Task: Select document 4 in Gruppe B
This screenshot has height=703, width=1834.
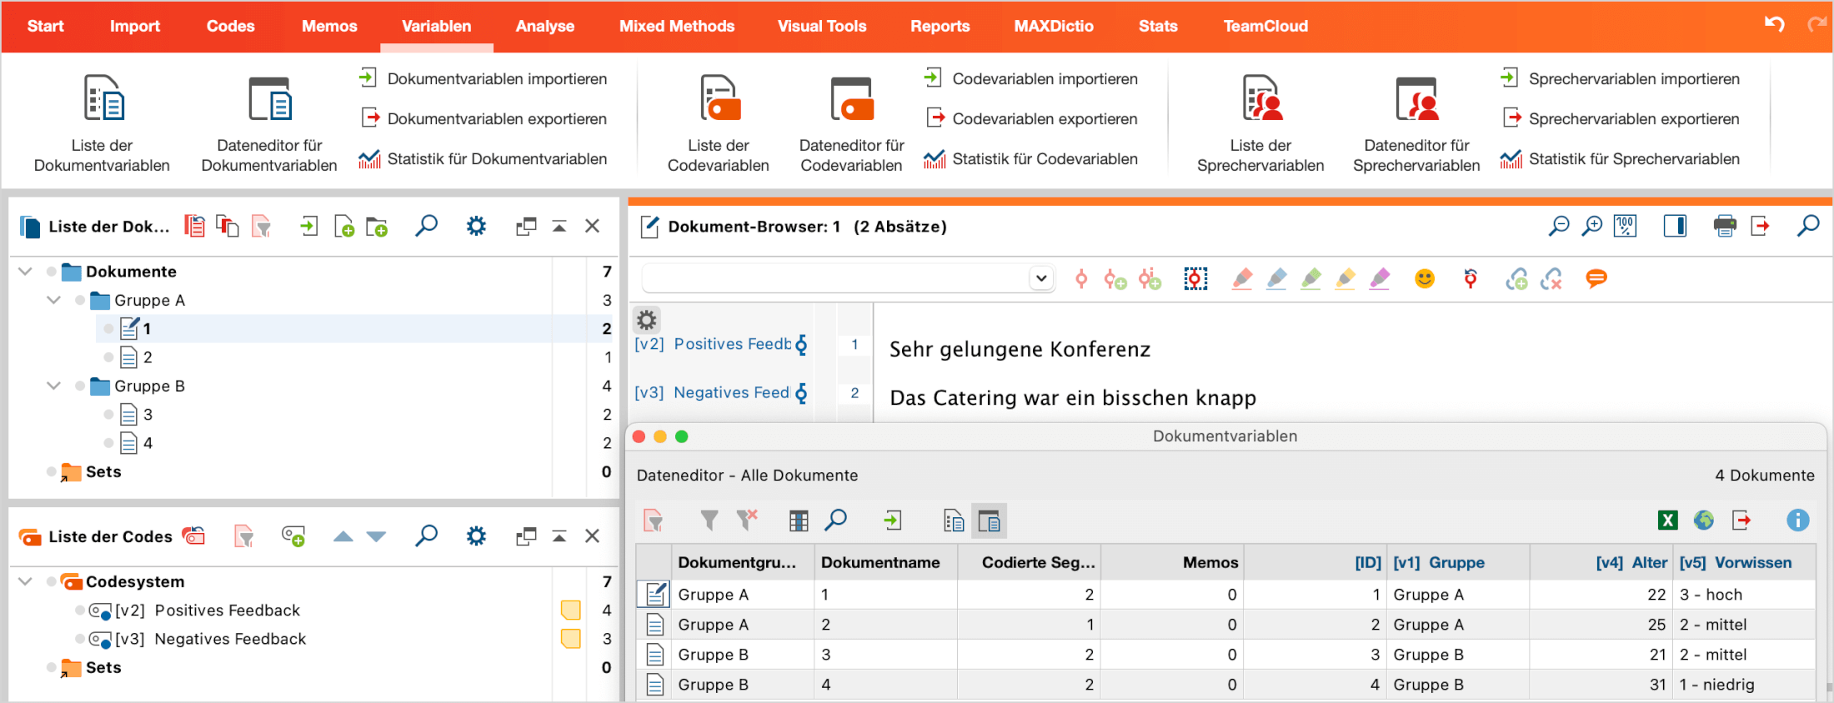Action: pyautogui.click(x=147, y=443)
